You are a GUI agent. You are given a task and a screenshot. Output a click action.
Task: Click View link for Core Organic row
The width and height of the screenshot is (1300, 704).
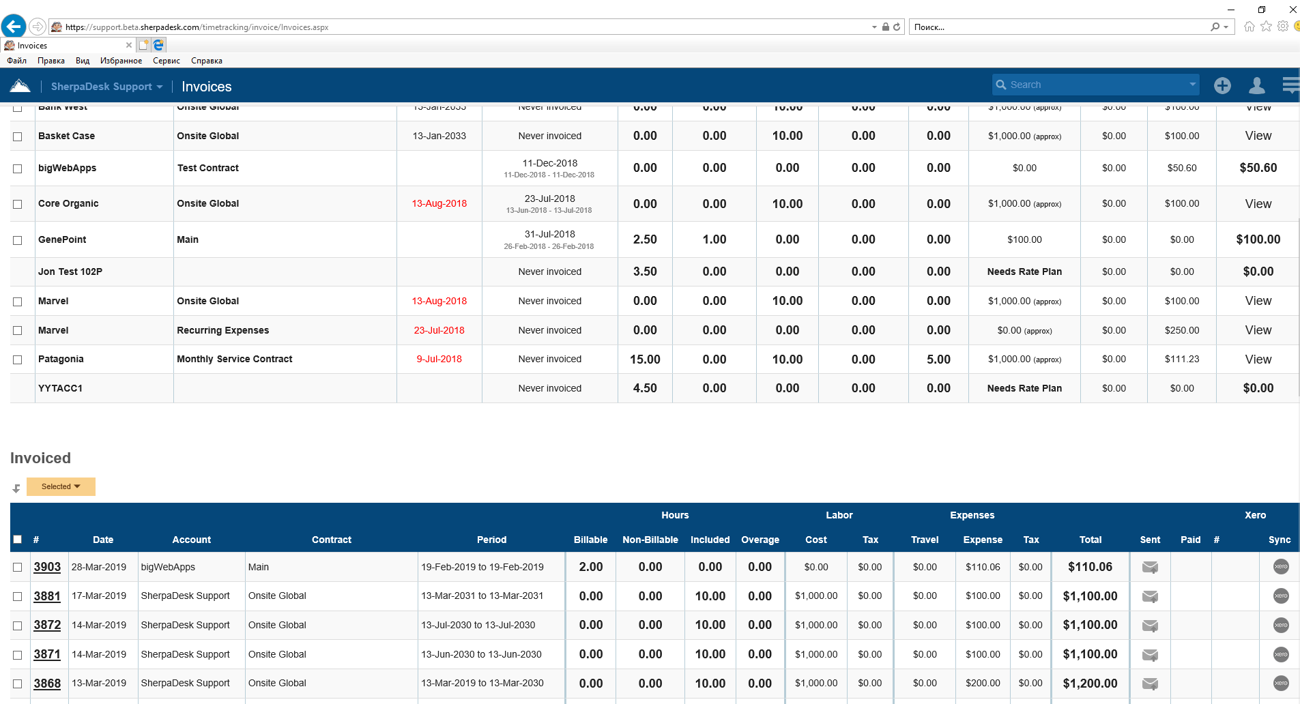click(x=1258, y=204)
